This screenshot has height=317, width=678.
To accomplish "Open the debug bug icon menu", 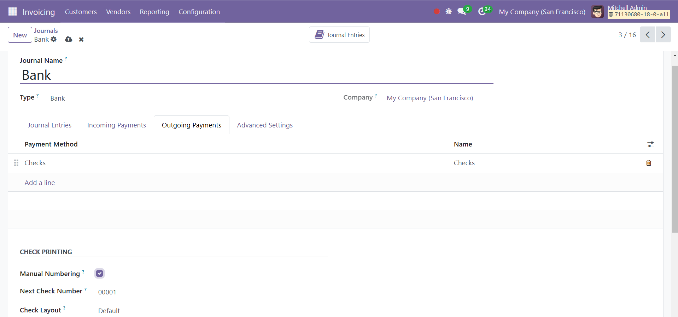I will pos(449,12).
